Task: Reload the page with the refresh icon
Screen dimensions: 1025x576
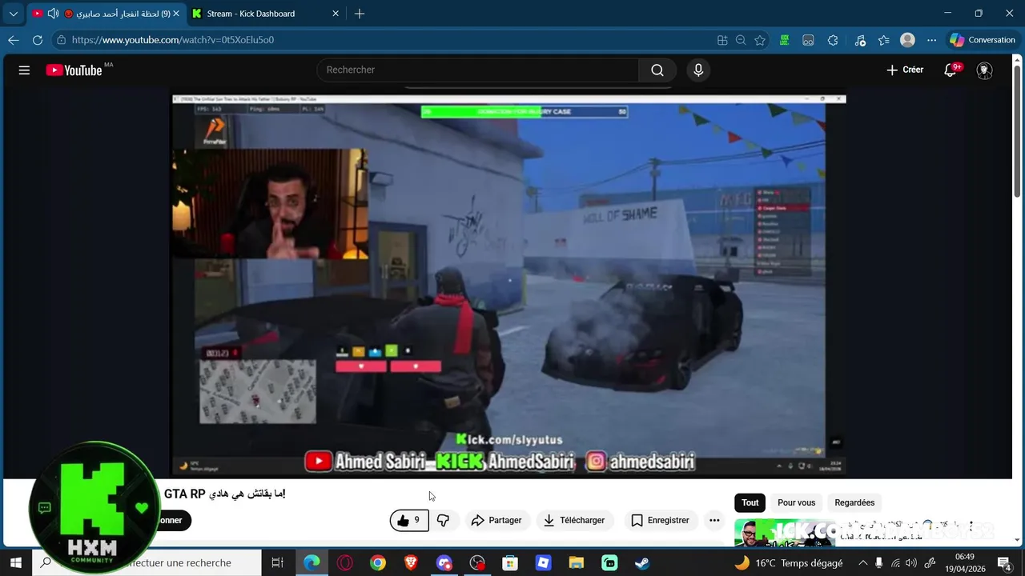Action: (38, 40)
